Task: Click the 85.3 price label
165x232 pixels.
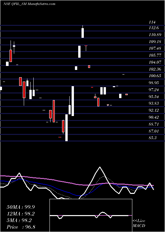Action: pyautogui.click(x=152, y=138)
